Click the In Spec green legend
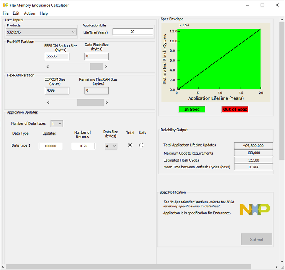Image resolution: width=285 pixels, height=270 pixels. (192, 109)
